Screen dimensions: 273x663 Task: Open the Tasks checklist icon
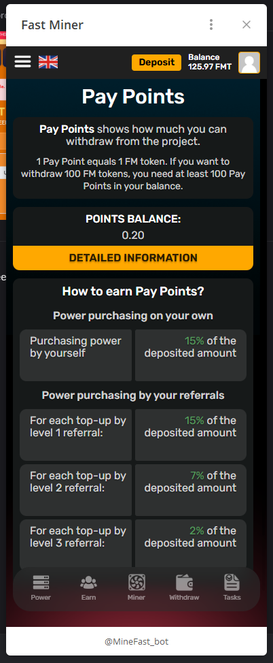[232, 583]
